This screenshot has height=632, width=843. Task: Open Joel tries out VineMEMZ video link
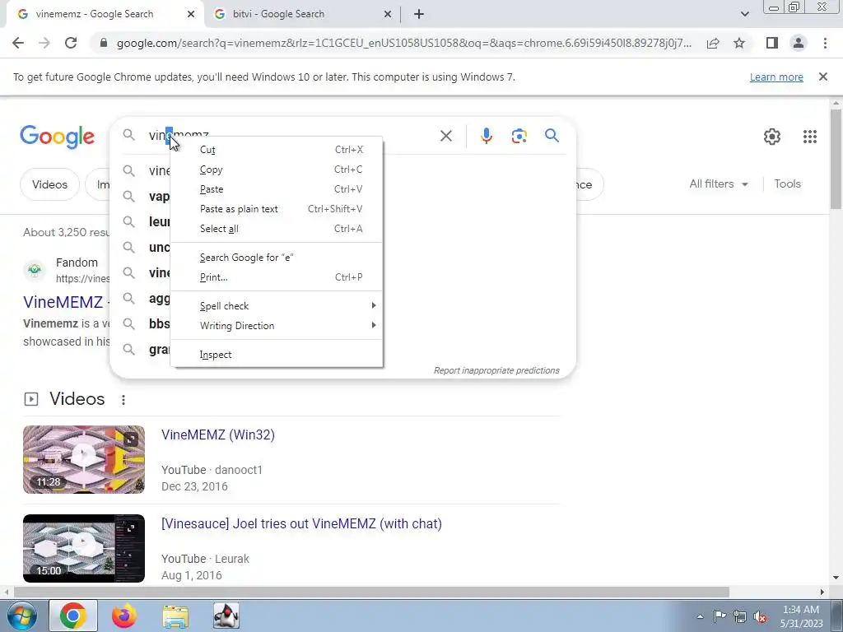[301, 523]
